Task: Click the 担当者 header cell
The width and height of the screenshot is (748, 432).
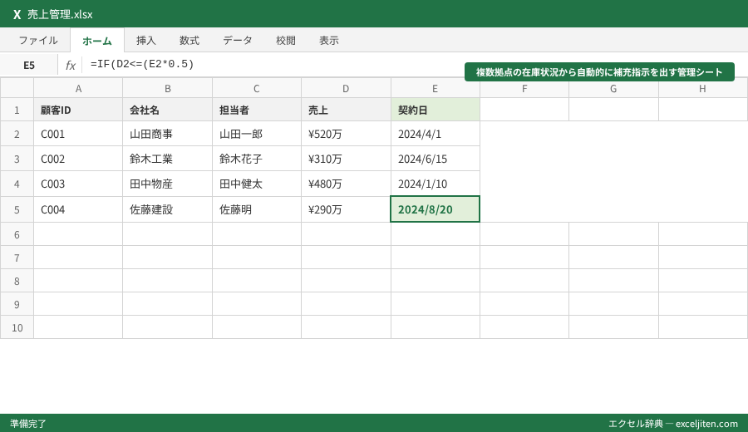Action: point(257,110)
